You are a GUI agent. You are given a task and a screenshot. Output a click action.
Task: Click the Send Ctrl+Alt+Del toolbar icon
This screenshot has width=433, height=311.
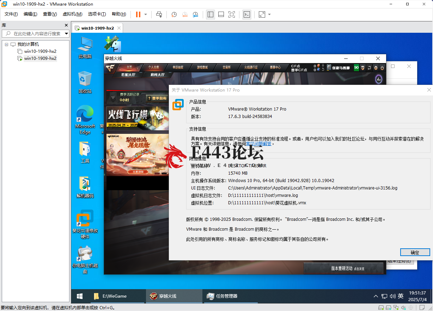[159, 14]
